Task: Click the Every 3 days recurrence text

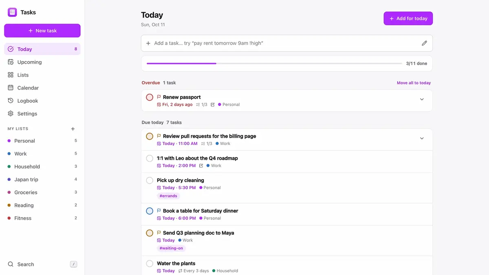Action: [196, 271]
